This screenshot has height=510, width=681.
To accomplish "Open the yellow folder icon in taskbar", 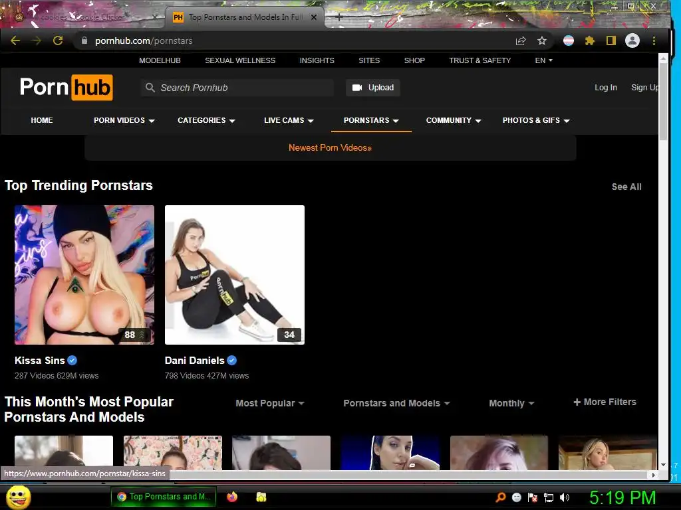I will [x=261, y=497].
